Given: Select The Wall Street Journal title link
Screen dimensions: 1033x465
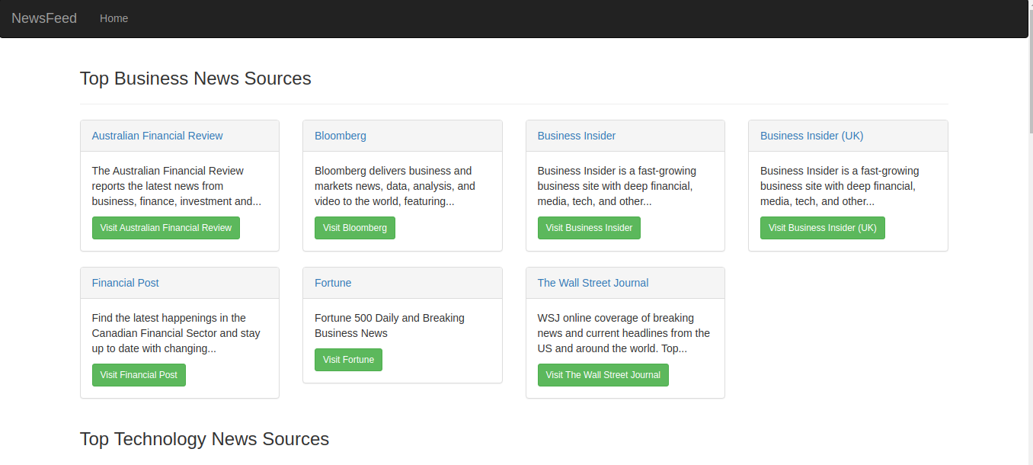Looking at the screenshot, I should pos(593,283).
